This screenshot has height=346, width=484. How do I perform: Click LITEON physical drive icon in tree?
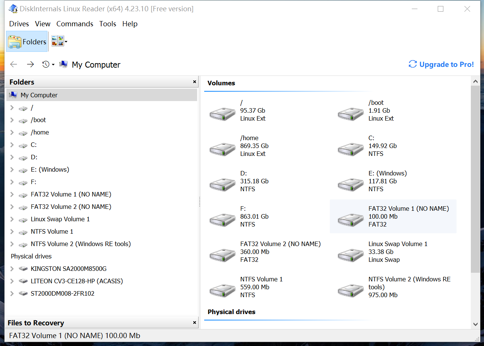(23, 281)
